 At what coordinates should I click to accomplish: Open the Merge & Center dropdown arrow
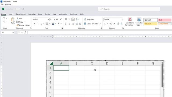tap(100, 24)
